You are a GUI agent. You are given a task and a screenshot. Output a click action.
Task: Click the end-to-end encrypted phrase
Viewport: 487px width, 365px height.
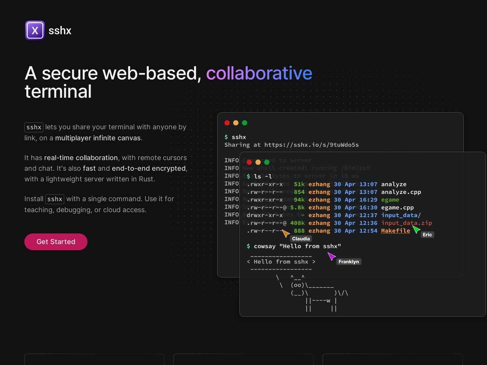pyautogui.click(x=149, y=168)
